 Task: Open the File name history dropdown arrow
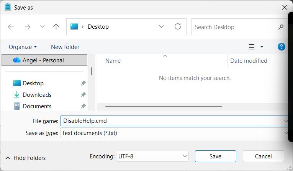click(x=286, y=121)
